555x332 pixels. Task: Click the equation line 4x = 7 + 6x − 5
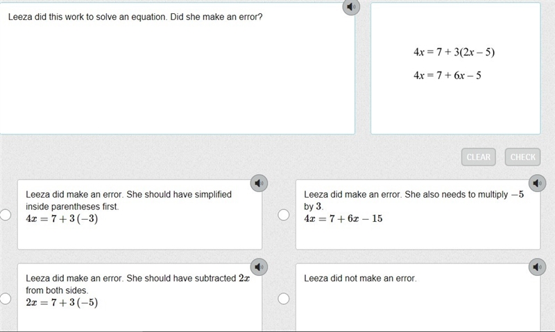click(447, 76)
